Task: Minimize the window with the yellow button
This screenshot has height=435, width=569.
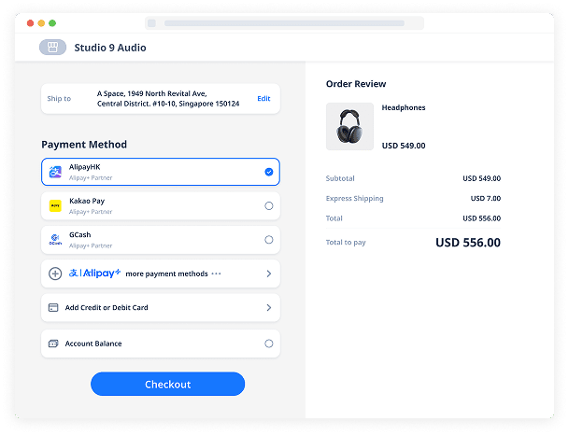Action: coord(41,23)
